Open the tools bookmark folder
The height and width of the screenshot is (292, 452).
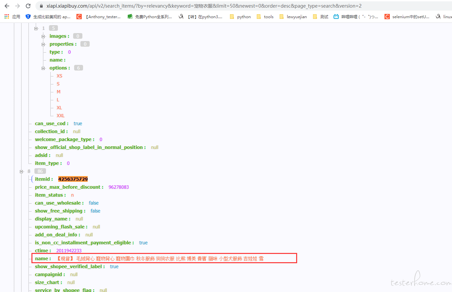pyautogui.click(x=265, y=17)
